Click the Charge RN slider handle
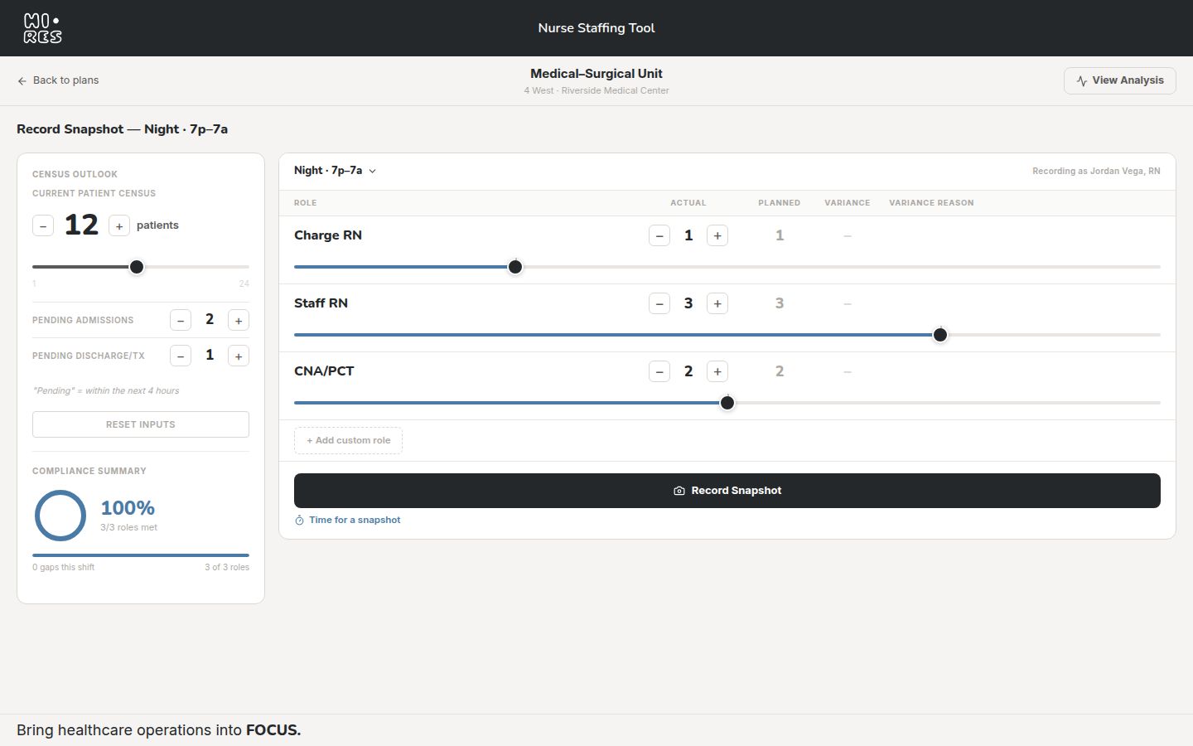Screen dimensions: 1193x746 515,267
